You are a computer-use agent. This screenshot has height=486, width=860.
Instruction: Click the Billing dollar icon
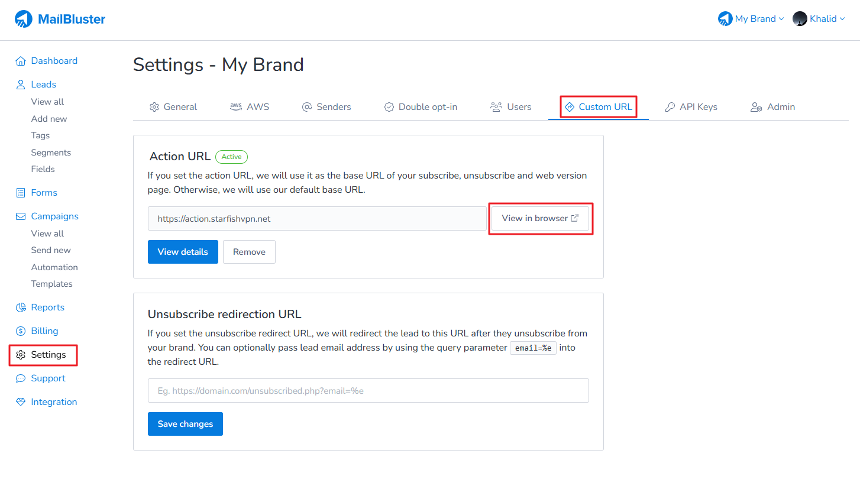pyautogui.click(x=21, y=331)
